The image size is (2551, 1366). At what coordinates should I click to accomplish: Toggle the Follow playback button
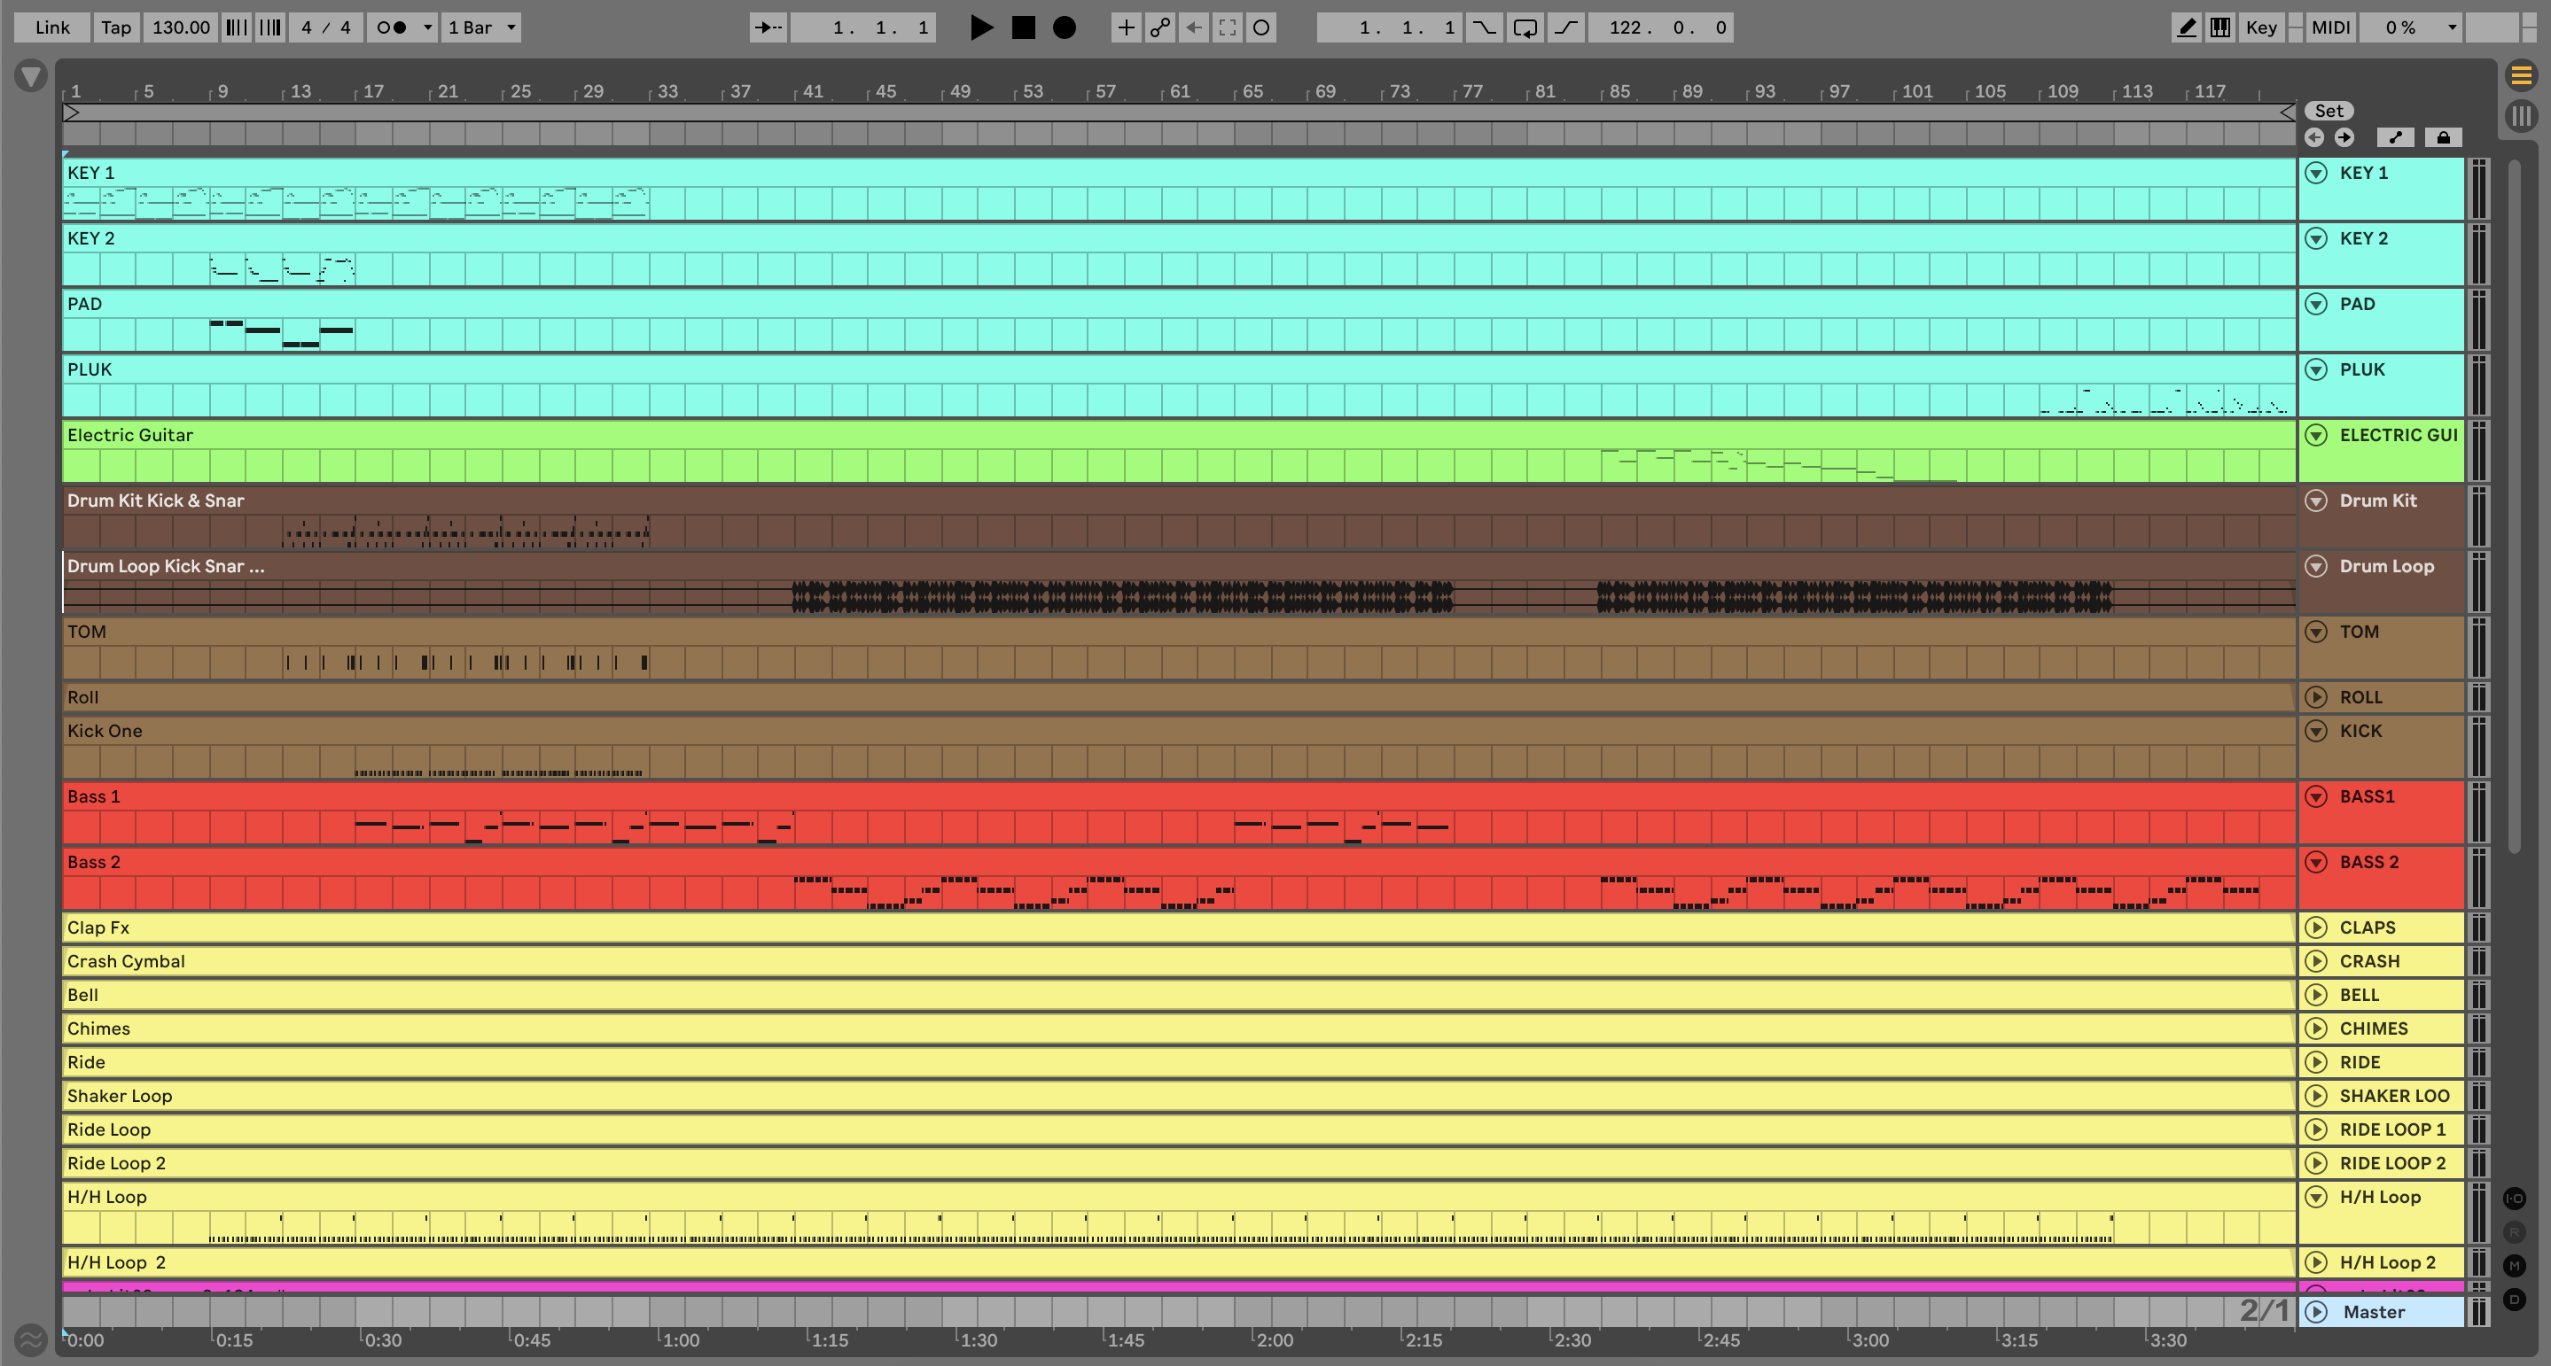pyautogui.click(x=768, y=27)
